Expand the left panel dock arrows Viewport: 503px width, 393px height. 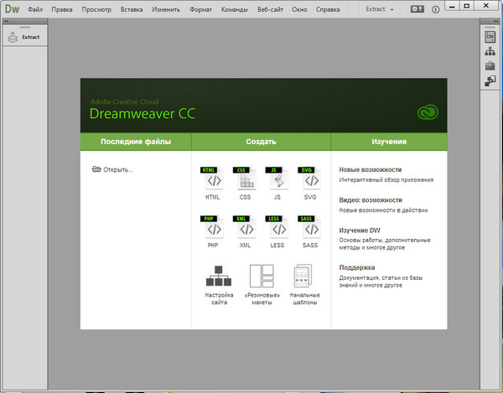8,22
